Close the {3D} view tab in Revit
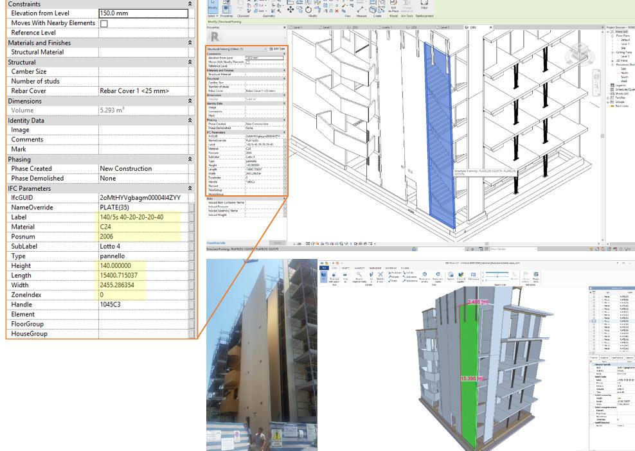This screenshot has width=635, height=451. click(491, 27)
